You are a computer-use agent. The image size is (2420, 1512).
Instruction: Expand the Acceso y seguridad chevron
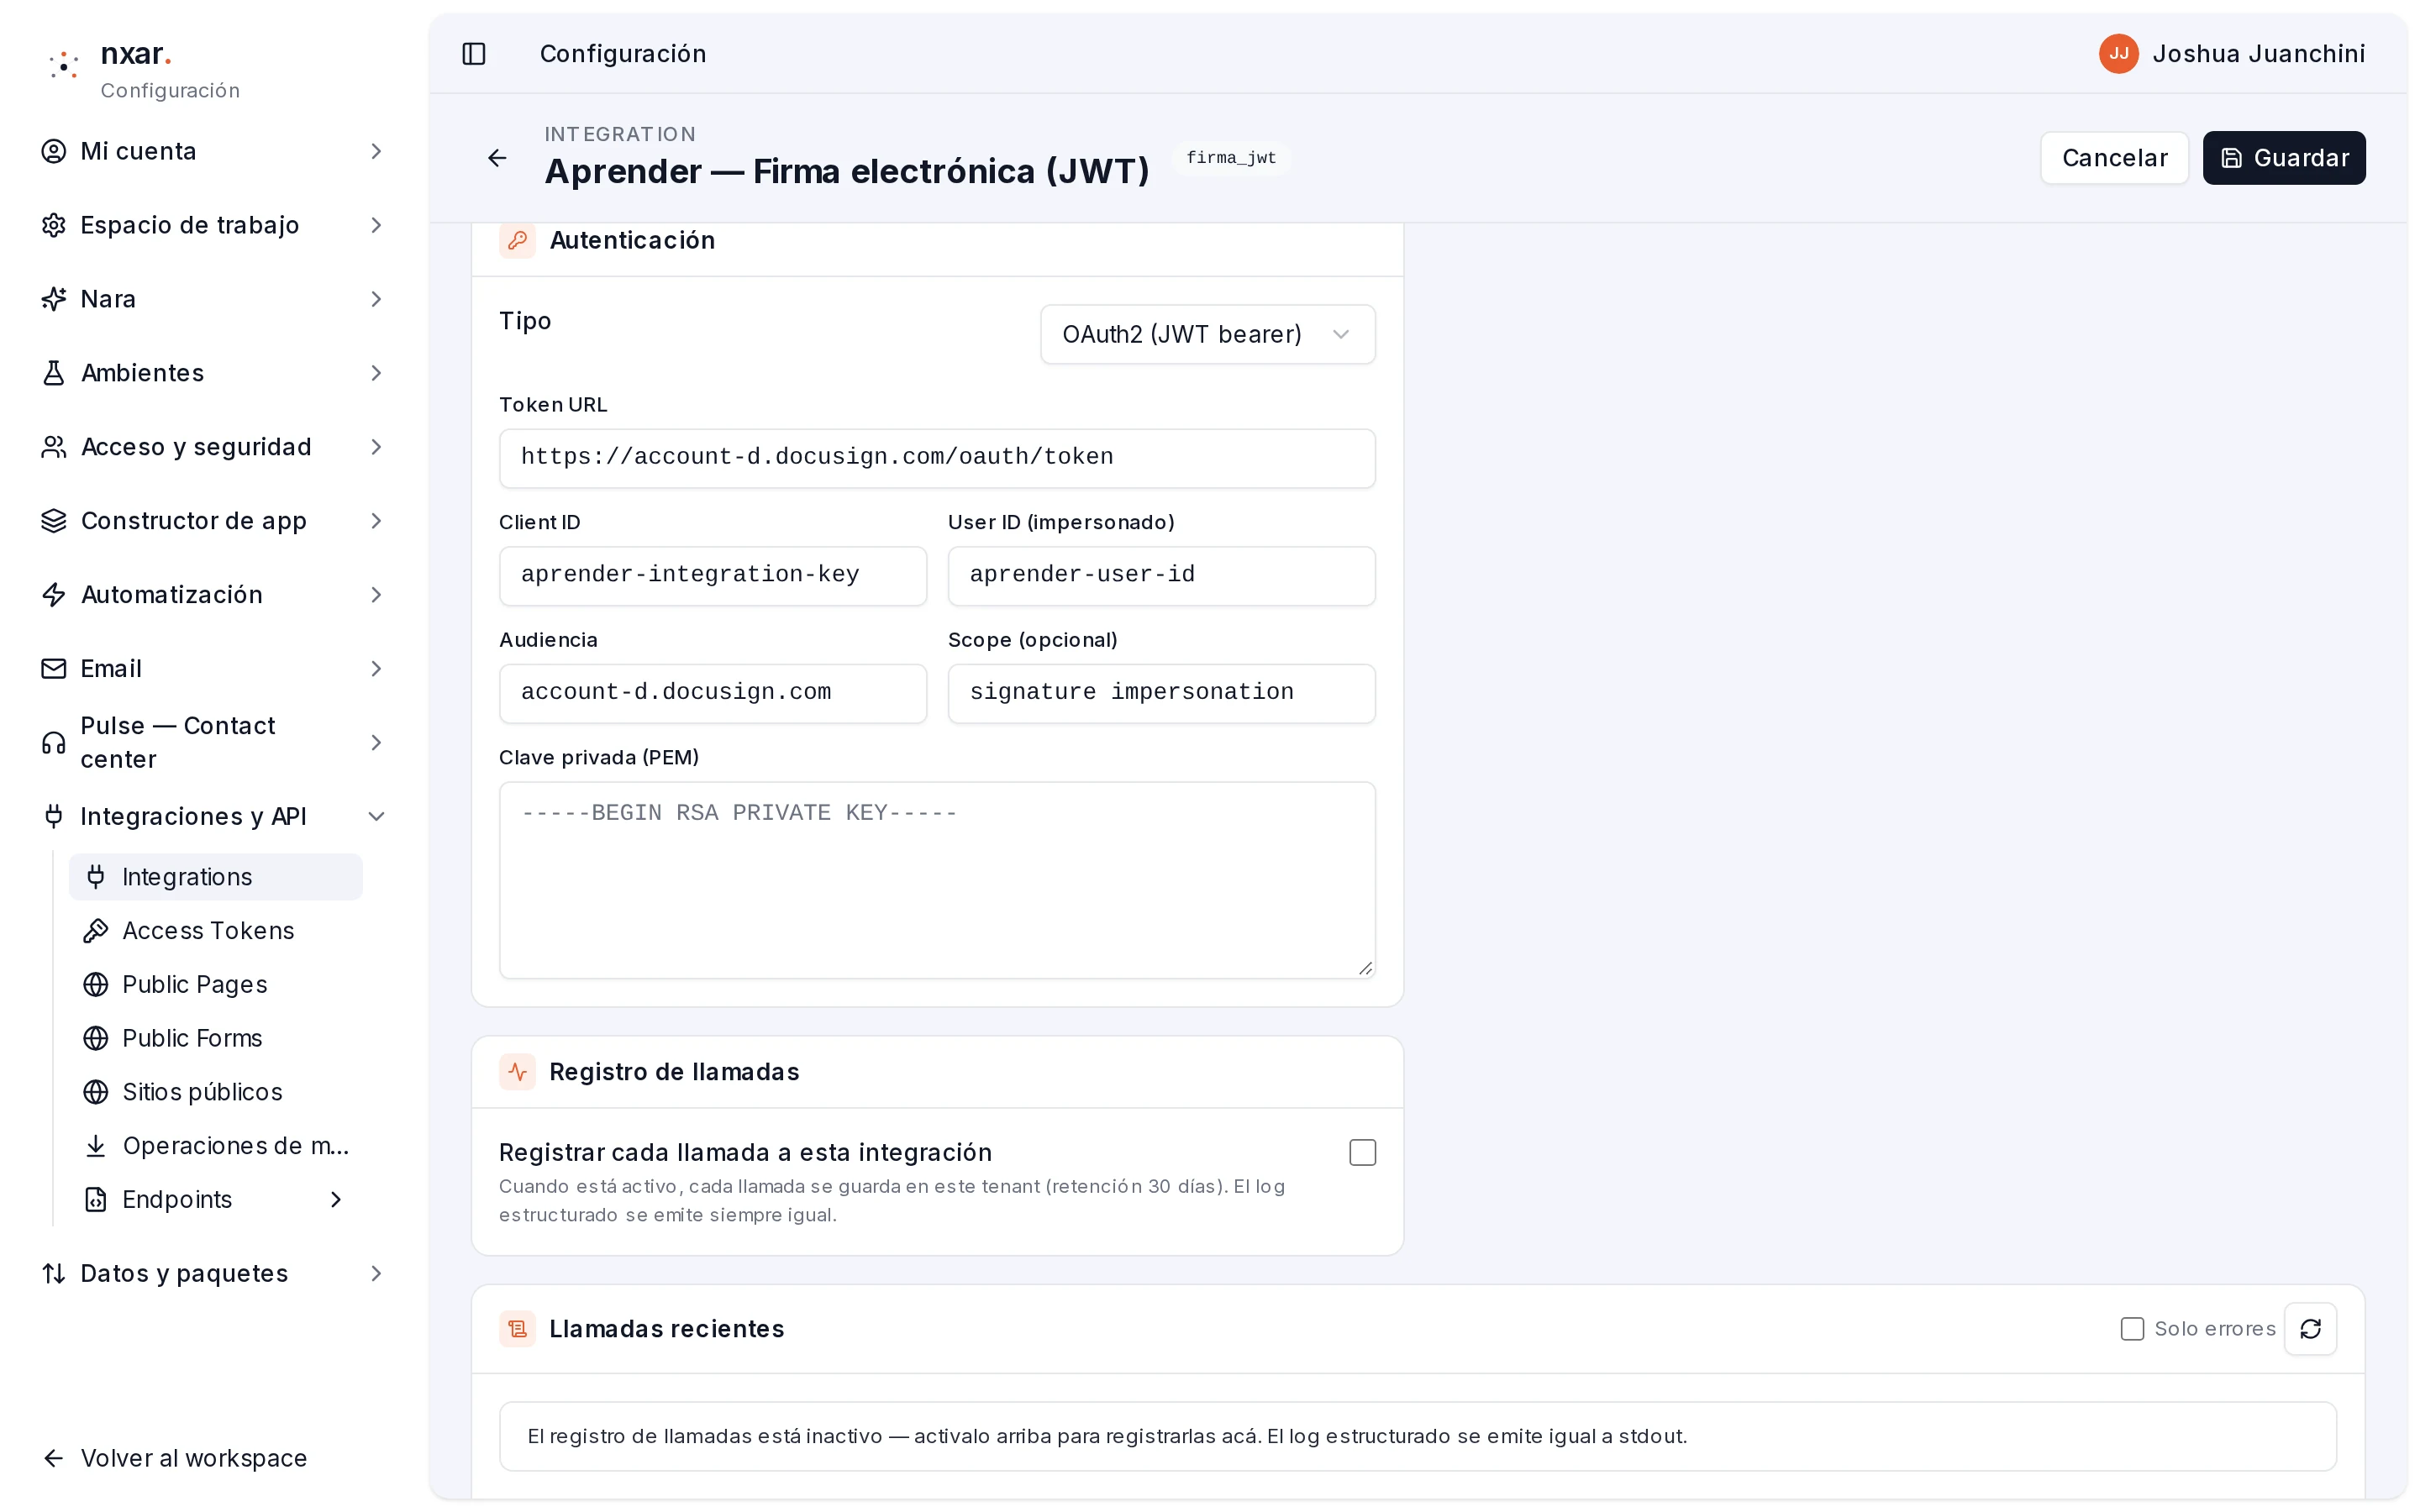(376, 447)
